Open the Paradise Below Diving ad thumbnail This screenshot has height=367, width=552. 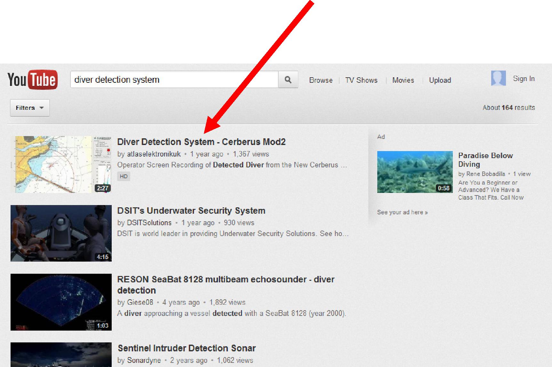click(x=415, y=172)
